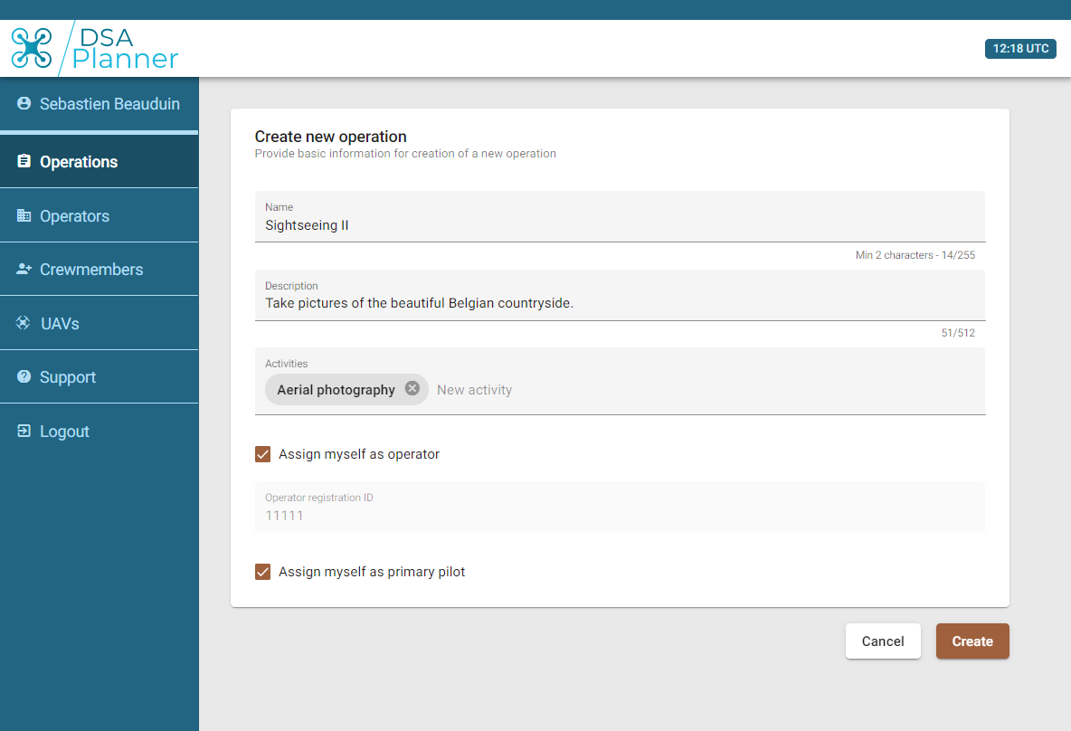Remove the Aerial photography activity chip
Screen dimensions: 1071x731
[x=412, y=388]
